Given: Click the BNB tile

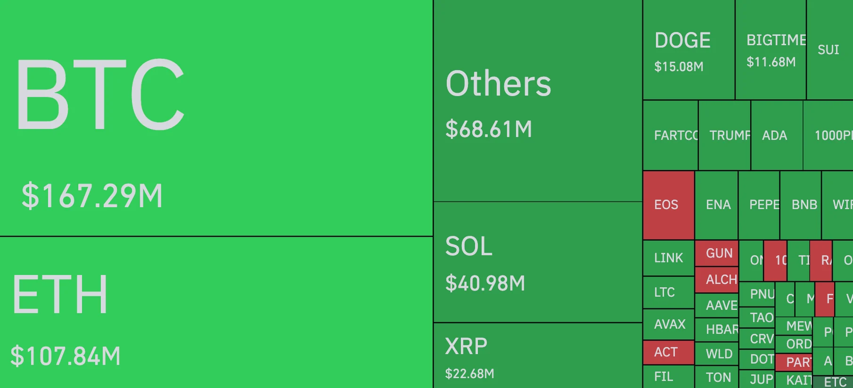Looking at the screenshot, I should coord(801,205).
